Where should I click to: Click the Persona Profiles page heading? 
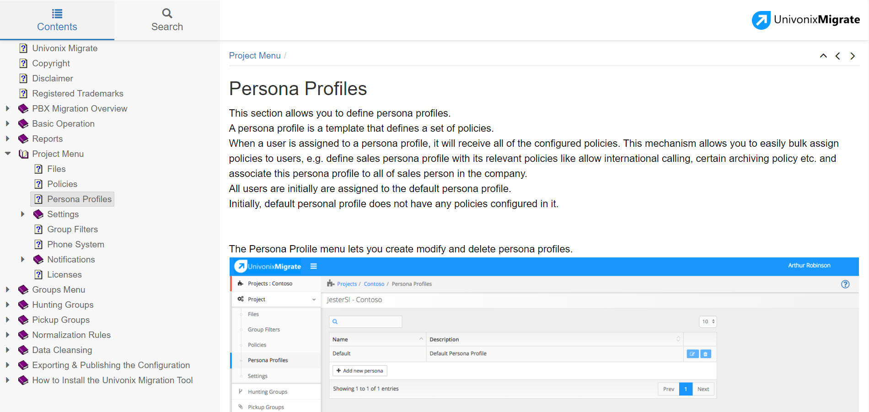click(x=298, y=89)
